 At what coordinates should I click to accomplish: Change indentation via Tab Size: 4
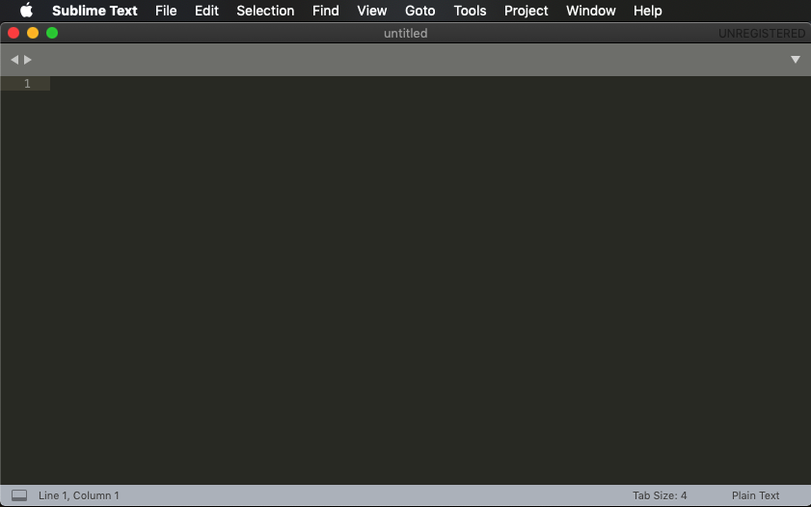pos(660,495)
